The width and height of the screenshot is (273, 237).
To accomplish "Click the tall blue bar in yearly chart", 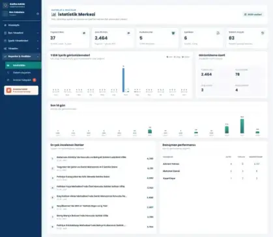I will [x=123, y=80].
